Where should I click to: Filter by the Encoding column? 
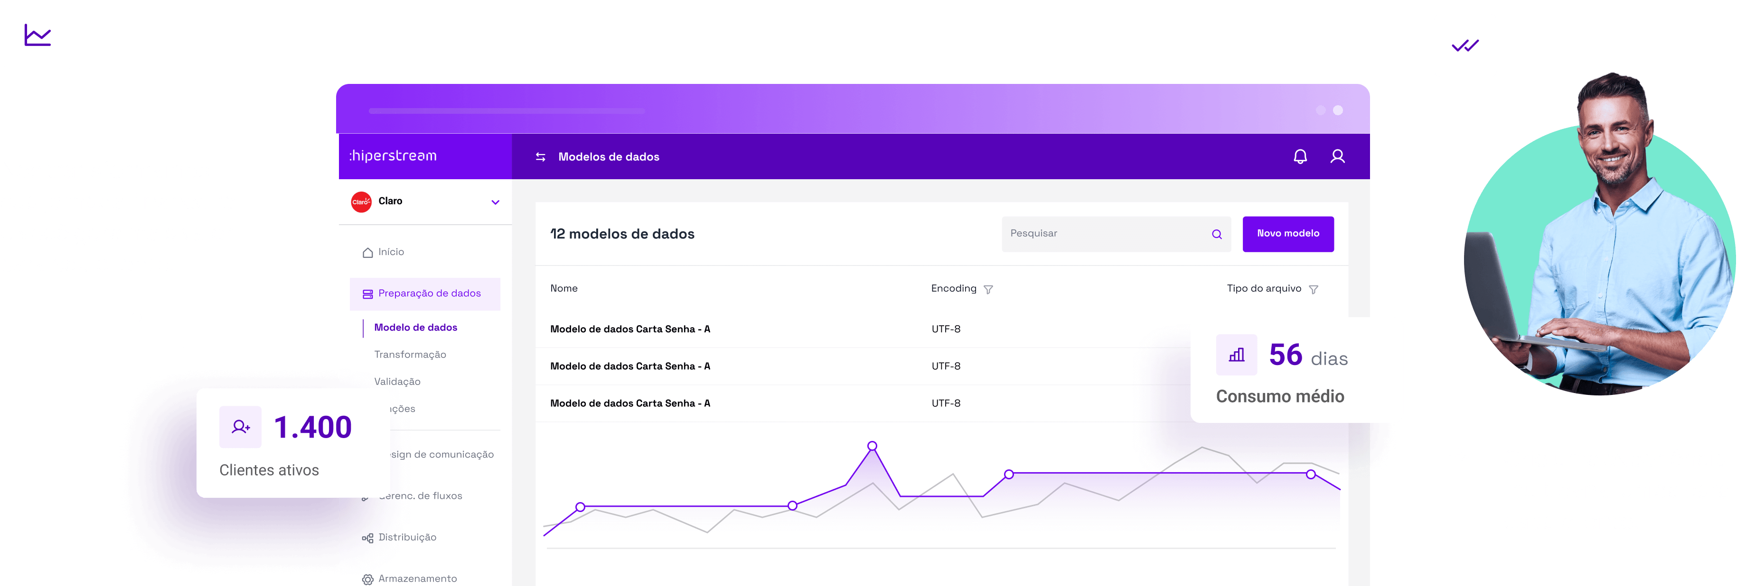click(x=988, y=290)
